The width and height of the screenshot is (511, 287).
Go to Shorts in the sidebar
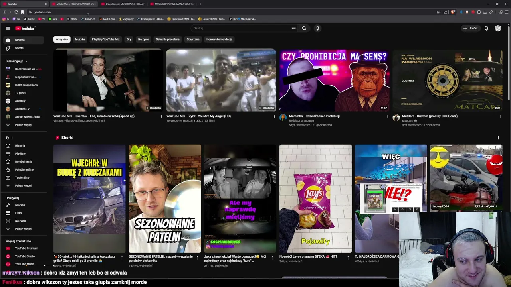pyautogui.click(x=24, y=48)
